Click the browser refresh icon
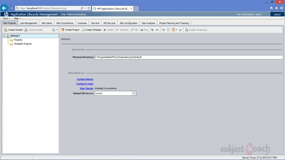285x160 pixels. point(89,8)
